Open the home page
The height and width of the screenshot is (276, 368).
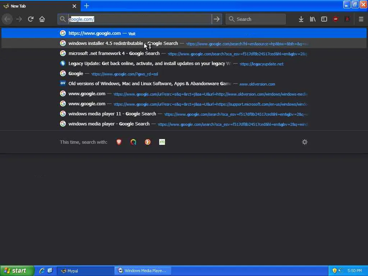click(x=42, y=19)
